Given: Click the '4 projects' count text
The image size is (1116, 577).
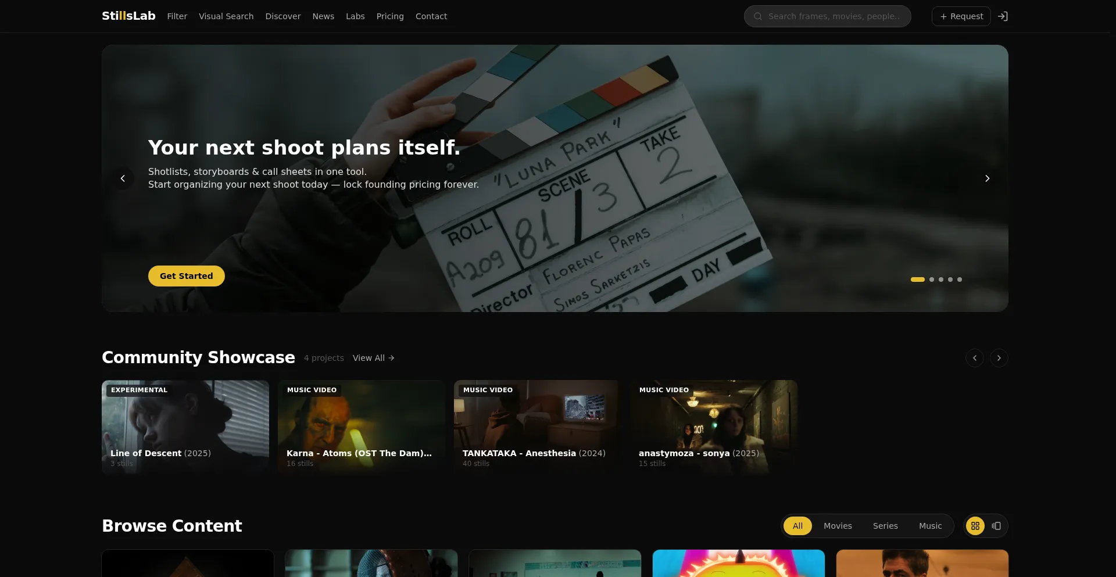Looking at the screenshot, I should [324, 358].
